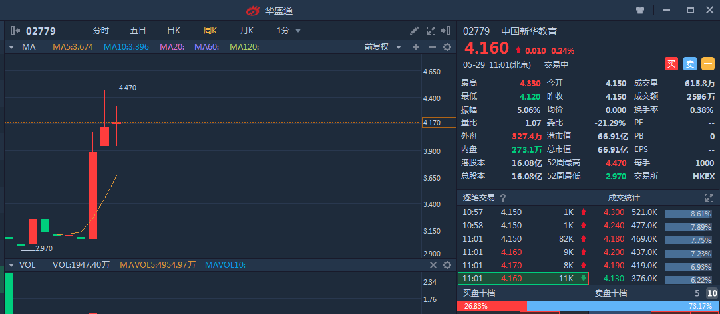Open the 前复权 adjustment dropdown

tap(383, 47)
